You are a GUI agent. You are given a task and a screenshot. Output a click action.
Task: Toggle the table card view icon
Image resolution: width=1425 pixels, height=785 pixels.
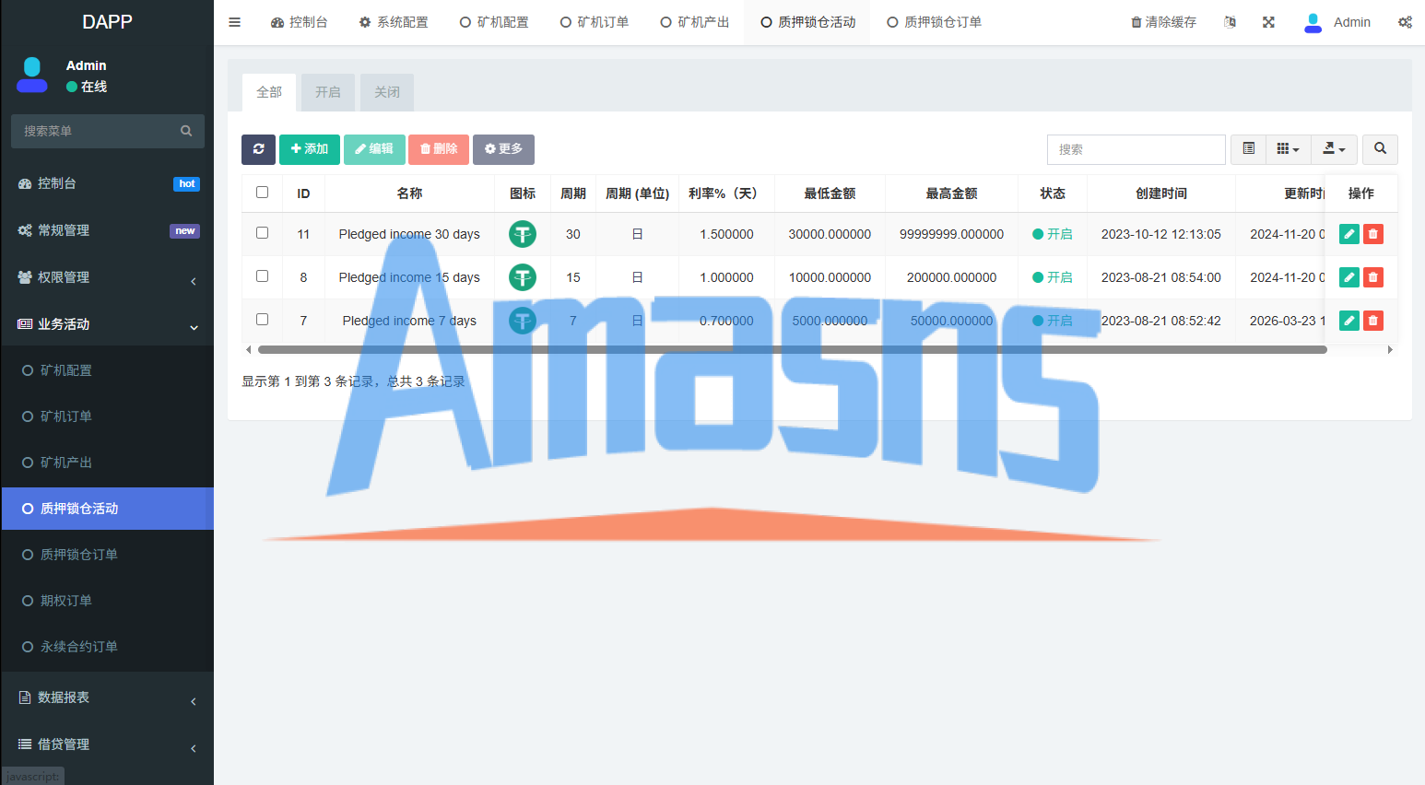coord(1248,149)
